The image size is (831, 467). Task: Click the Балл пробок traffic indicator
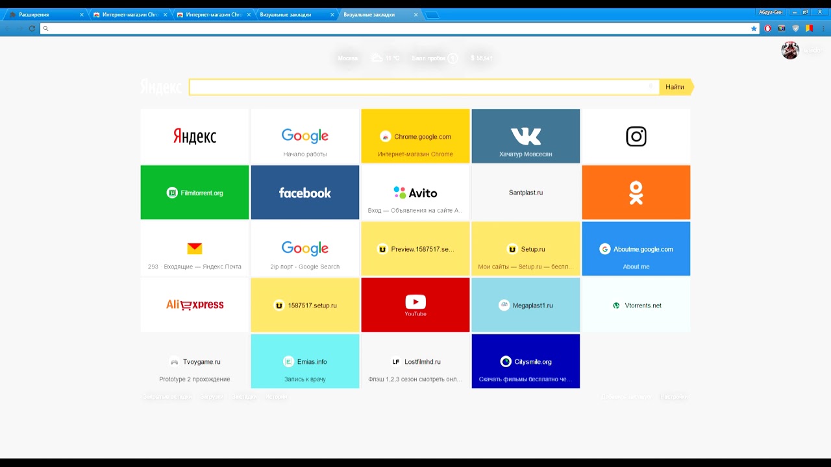(434, 58)
